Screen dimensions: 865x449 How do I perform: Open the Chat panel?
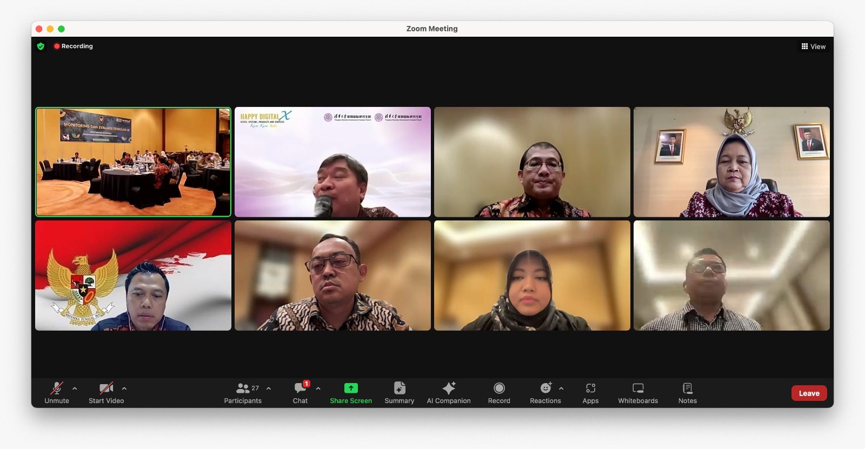(300, 393)
